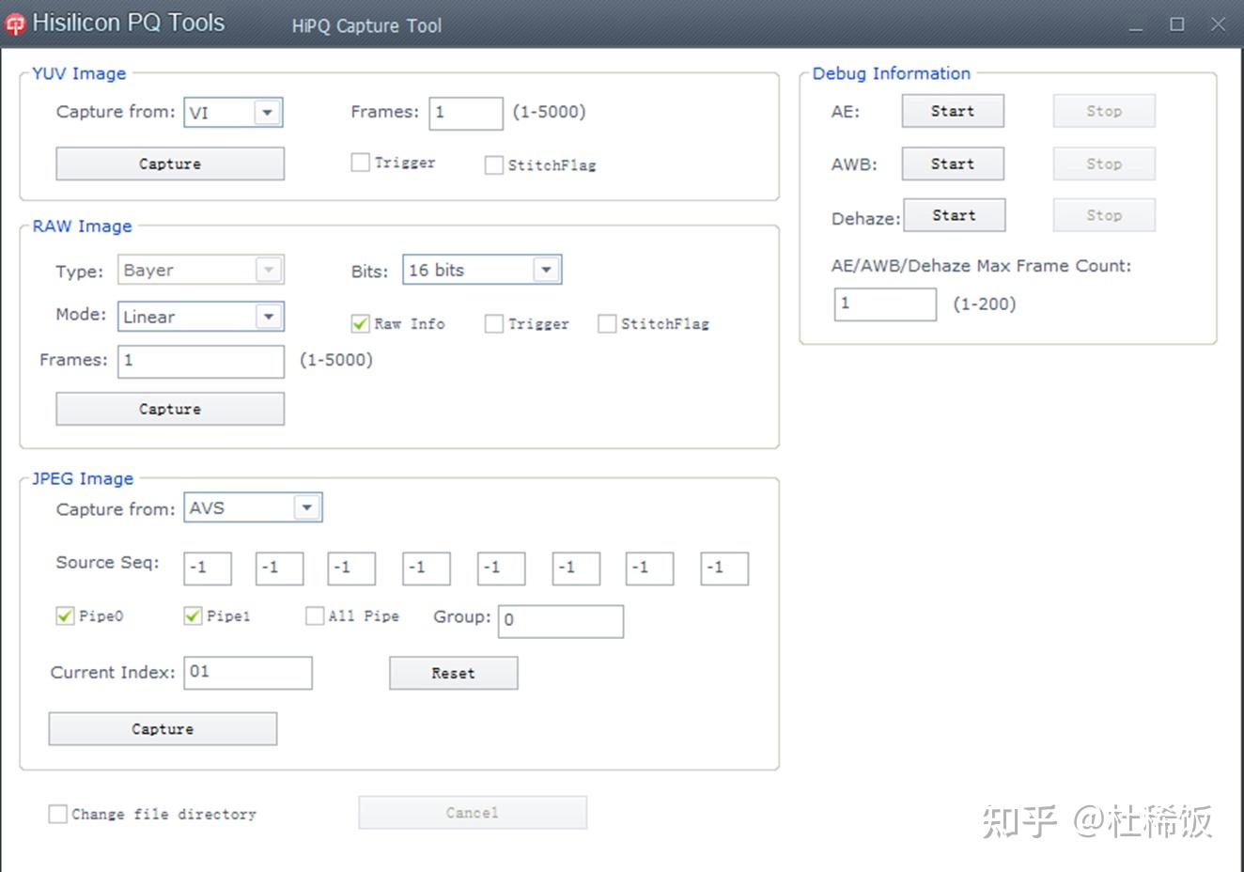The height and width of the screenshot is (872, 1244).
Task: Close the HiPQ Capture Tool window
Action: pyautogui.click(x=1218, y=24)
